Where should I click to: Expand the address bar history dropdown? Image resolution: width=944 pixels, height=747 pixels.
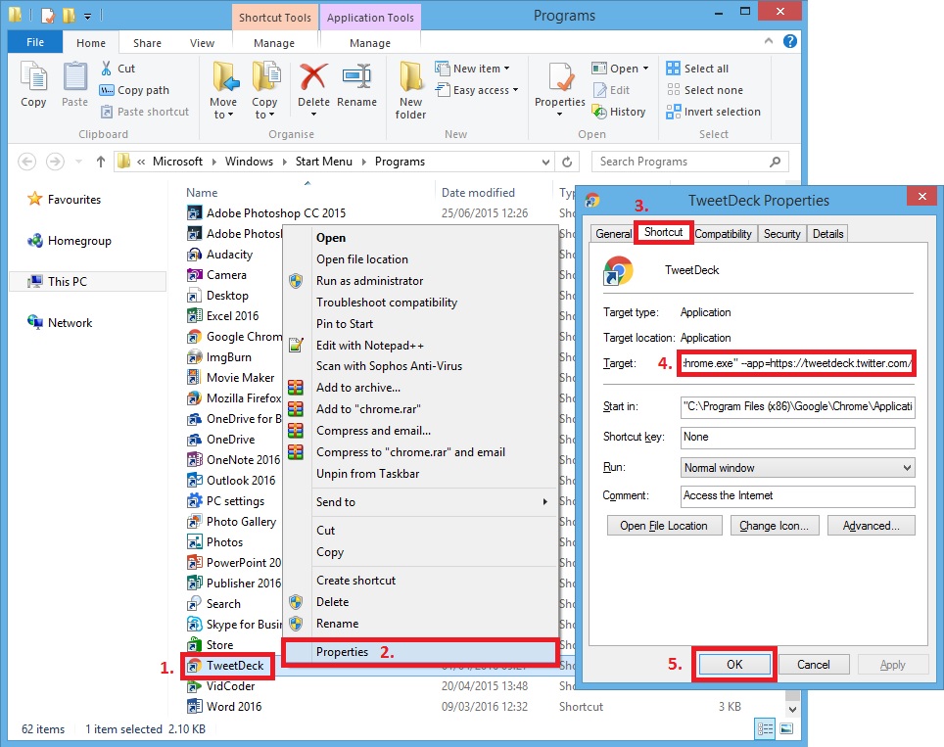(x=545, y=162)
